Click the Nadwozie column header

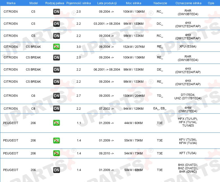coord(160,3)
